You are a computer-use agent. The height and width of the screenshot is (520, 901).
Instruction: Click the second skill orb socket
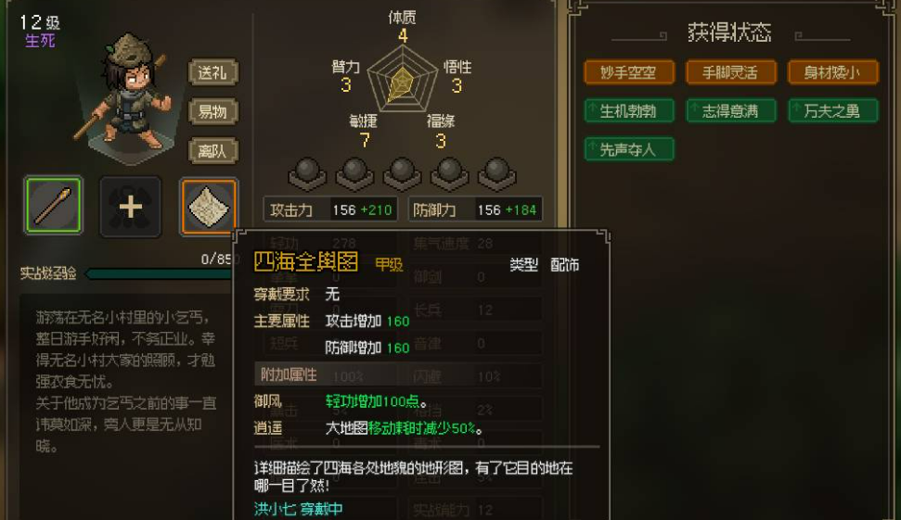[354, 174]
